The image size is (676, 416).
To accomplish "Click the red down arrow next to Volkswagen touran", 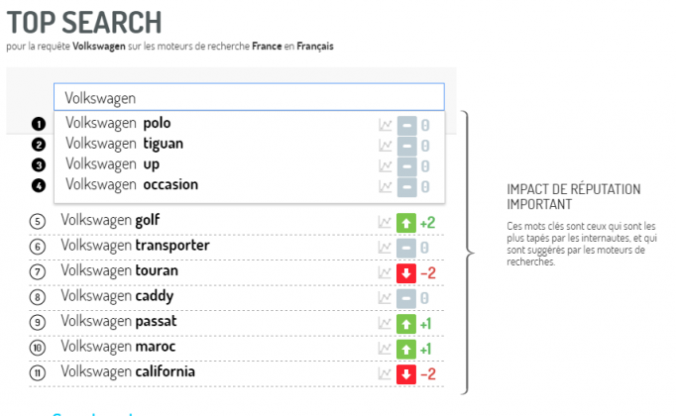I will pos(406,272).
